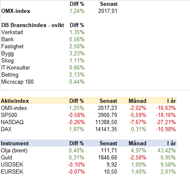The width and height of the screenshot is (190, 179).
Task: Click the Olja 43,42% yearly value
Action: coord(167,151)
